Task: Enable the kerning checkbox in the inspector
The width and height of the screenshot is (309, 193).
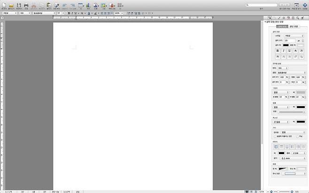Action: (297, 136)
